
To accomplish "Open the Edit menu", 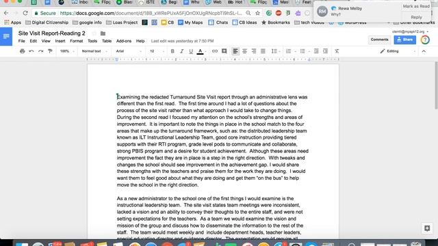I will pos(34,41).
